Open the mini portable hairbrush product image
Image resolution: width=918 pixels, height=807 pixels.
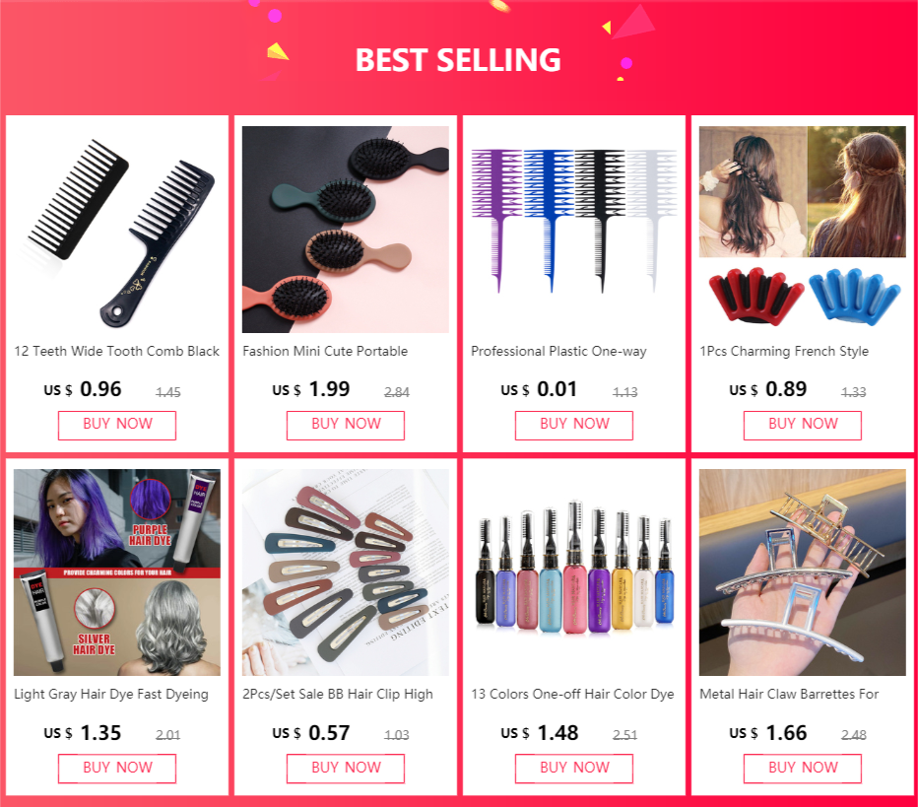click(x=346, y=229)
